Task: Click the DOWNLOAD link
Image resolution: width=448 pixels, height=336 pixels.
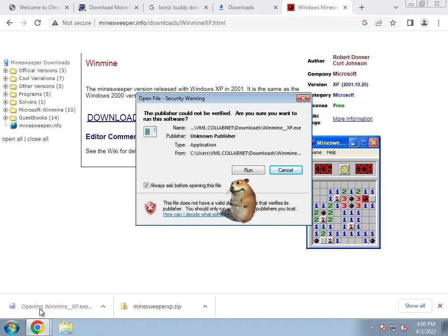Action: click(112, 117)
